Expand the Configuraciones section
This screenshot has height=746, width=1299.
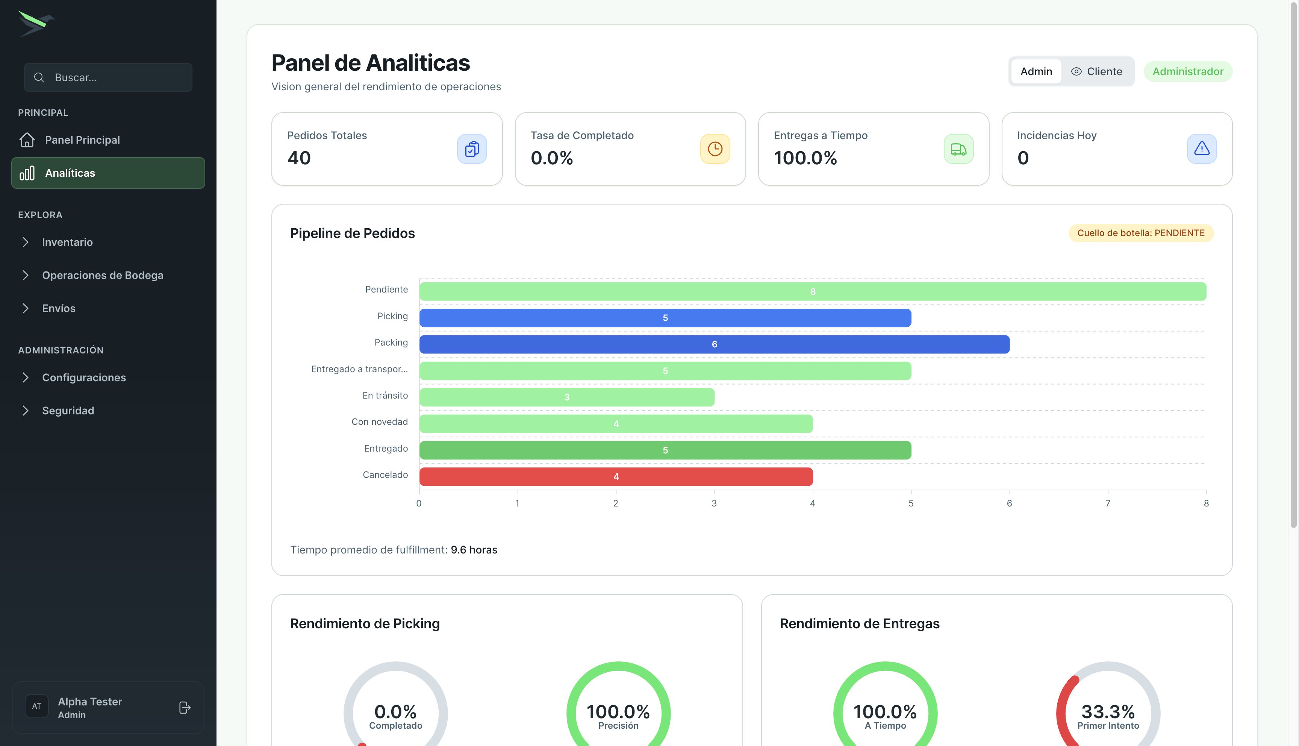tap(108, 378)
